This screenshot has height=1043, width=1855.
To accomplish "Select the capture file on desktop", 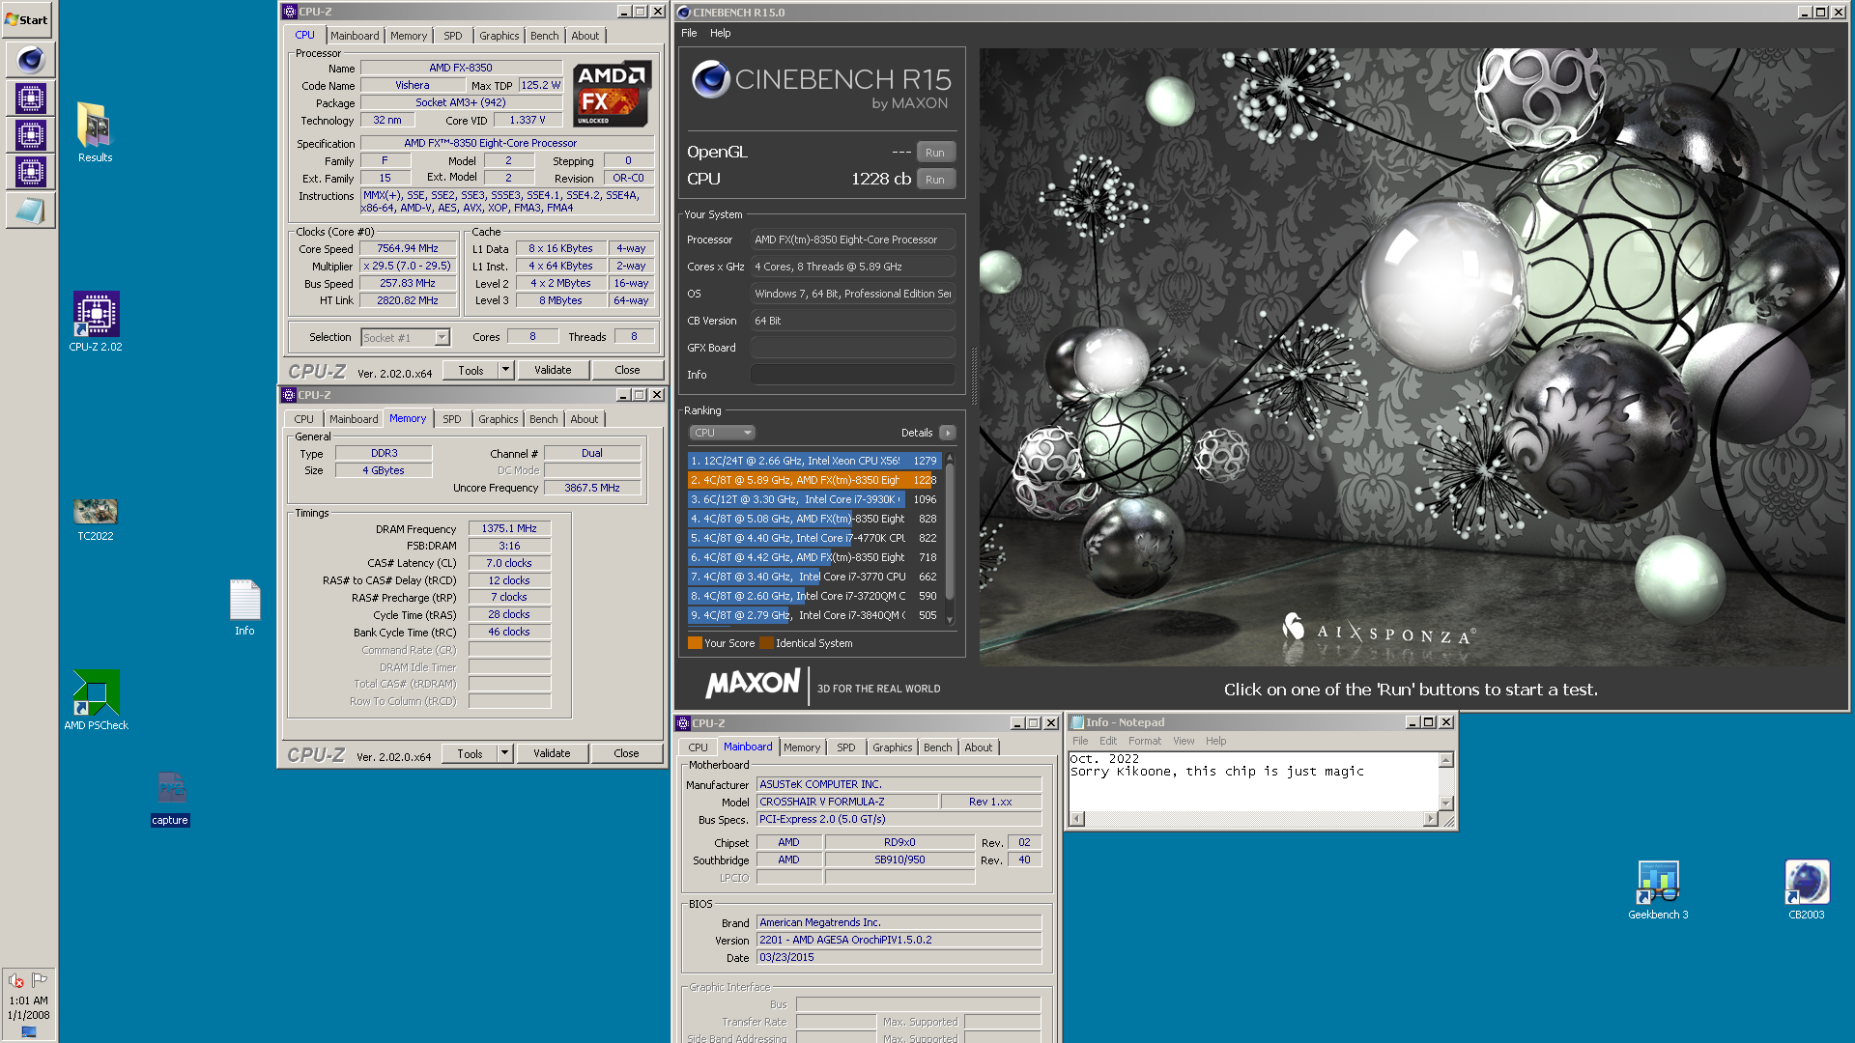I will coord(170,799).
